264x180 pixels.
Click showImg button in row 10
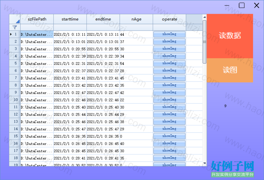click(x=169, y=100)
